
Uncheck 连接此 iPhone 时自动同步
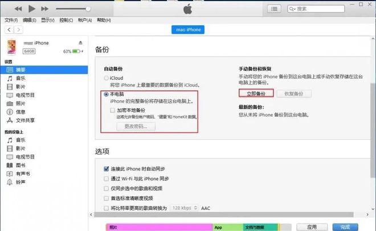tap(106, 169)
